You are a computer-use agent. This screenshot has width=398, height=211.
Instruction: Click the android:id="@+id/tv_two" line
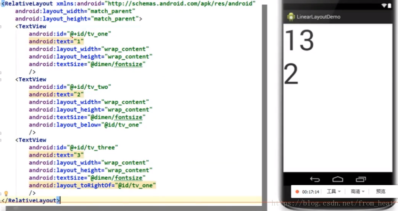point(70,87)
